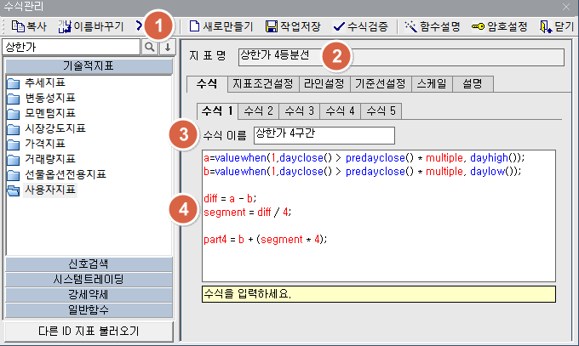The height and width of the screenshot is (346, 579).
Task: Switch to the 수식 main tab
Action: pos(207,83)
